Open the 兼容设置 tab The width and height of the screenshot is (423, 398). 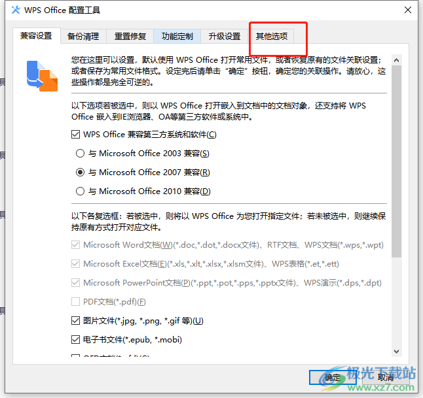37,36
